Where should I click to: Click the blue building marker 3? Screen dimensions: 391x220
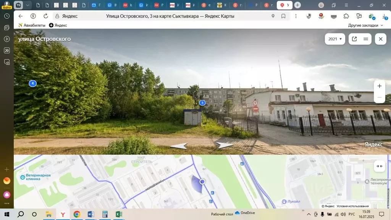(202, 102)
